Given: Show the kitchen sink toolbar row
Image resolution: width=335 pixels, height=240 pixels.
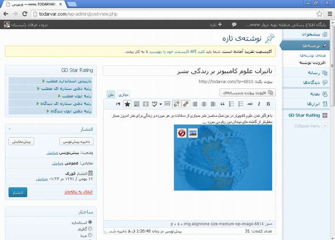Looking at the screenshot, I should [x=137, y=104].
